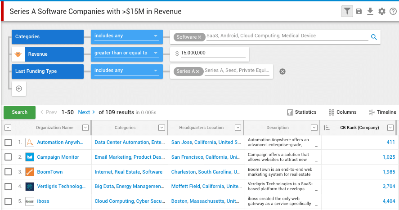Click the Last Funding Type field button
The image size is (399, 210).
48,71
